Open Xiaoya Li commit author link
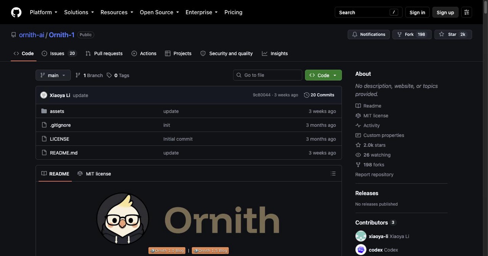 [x=60, y=95]
